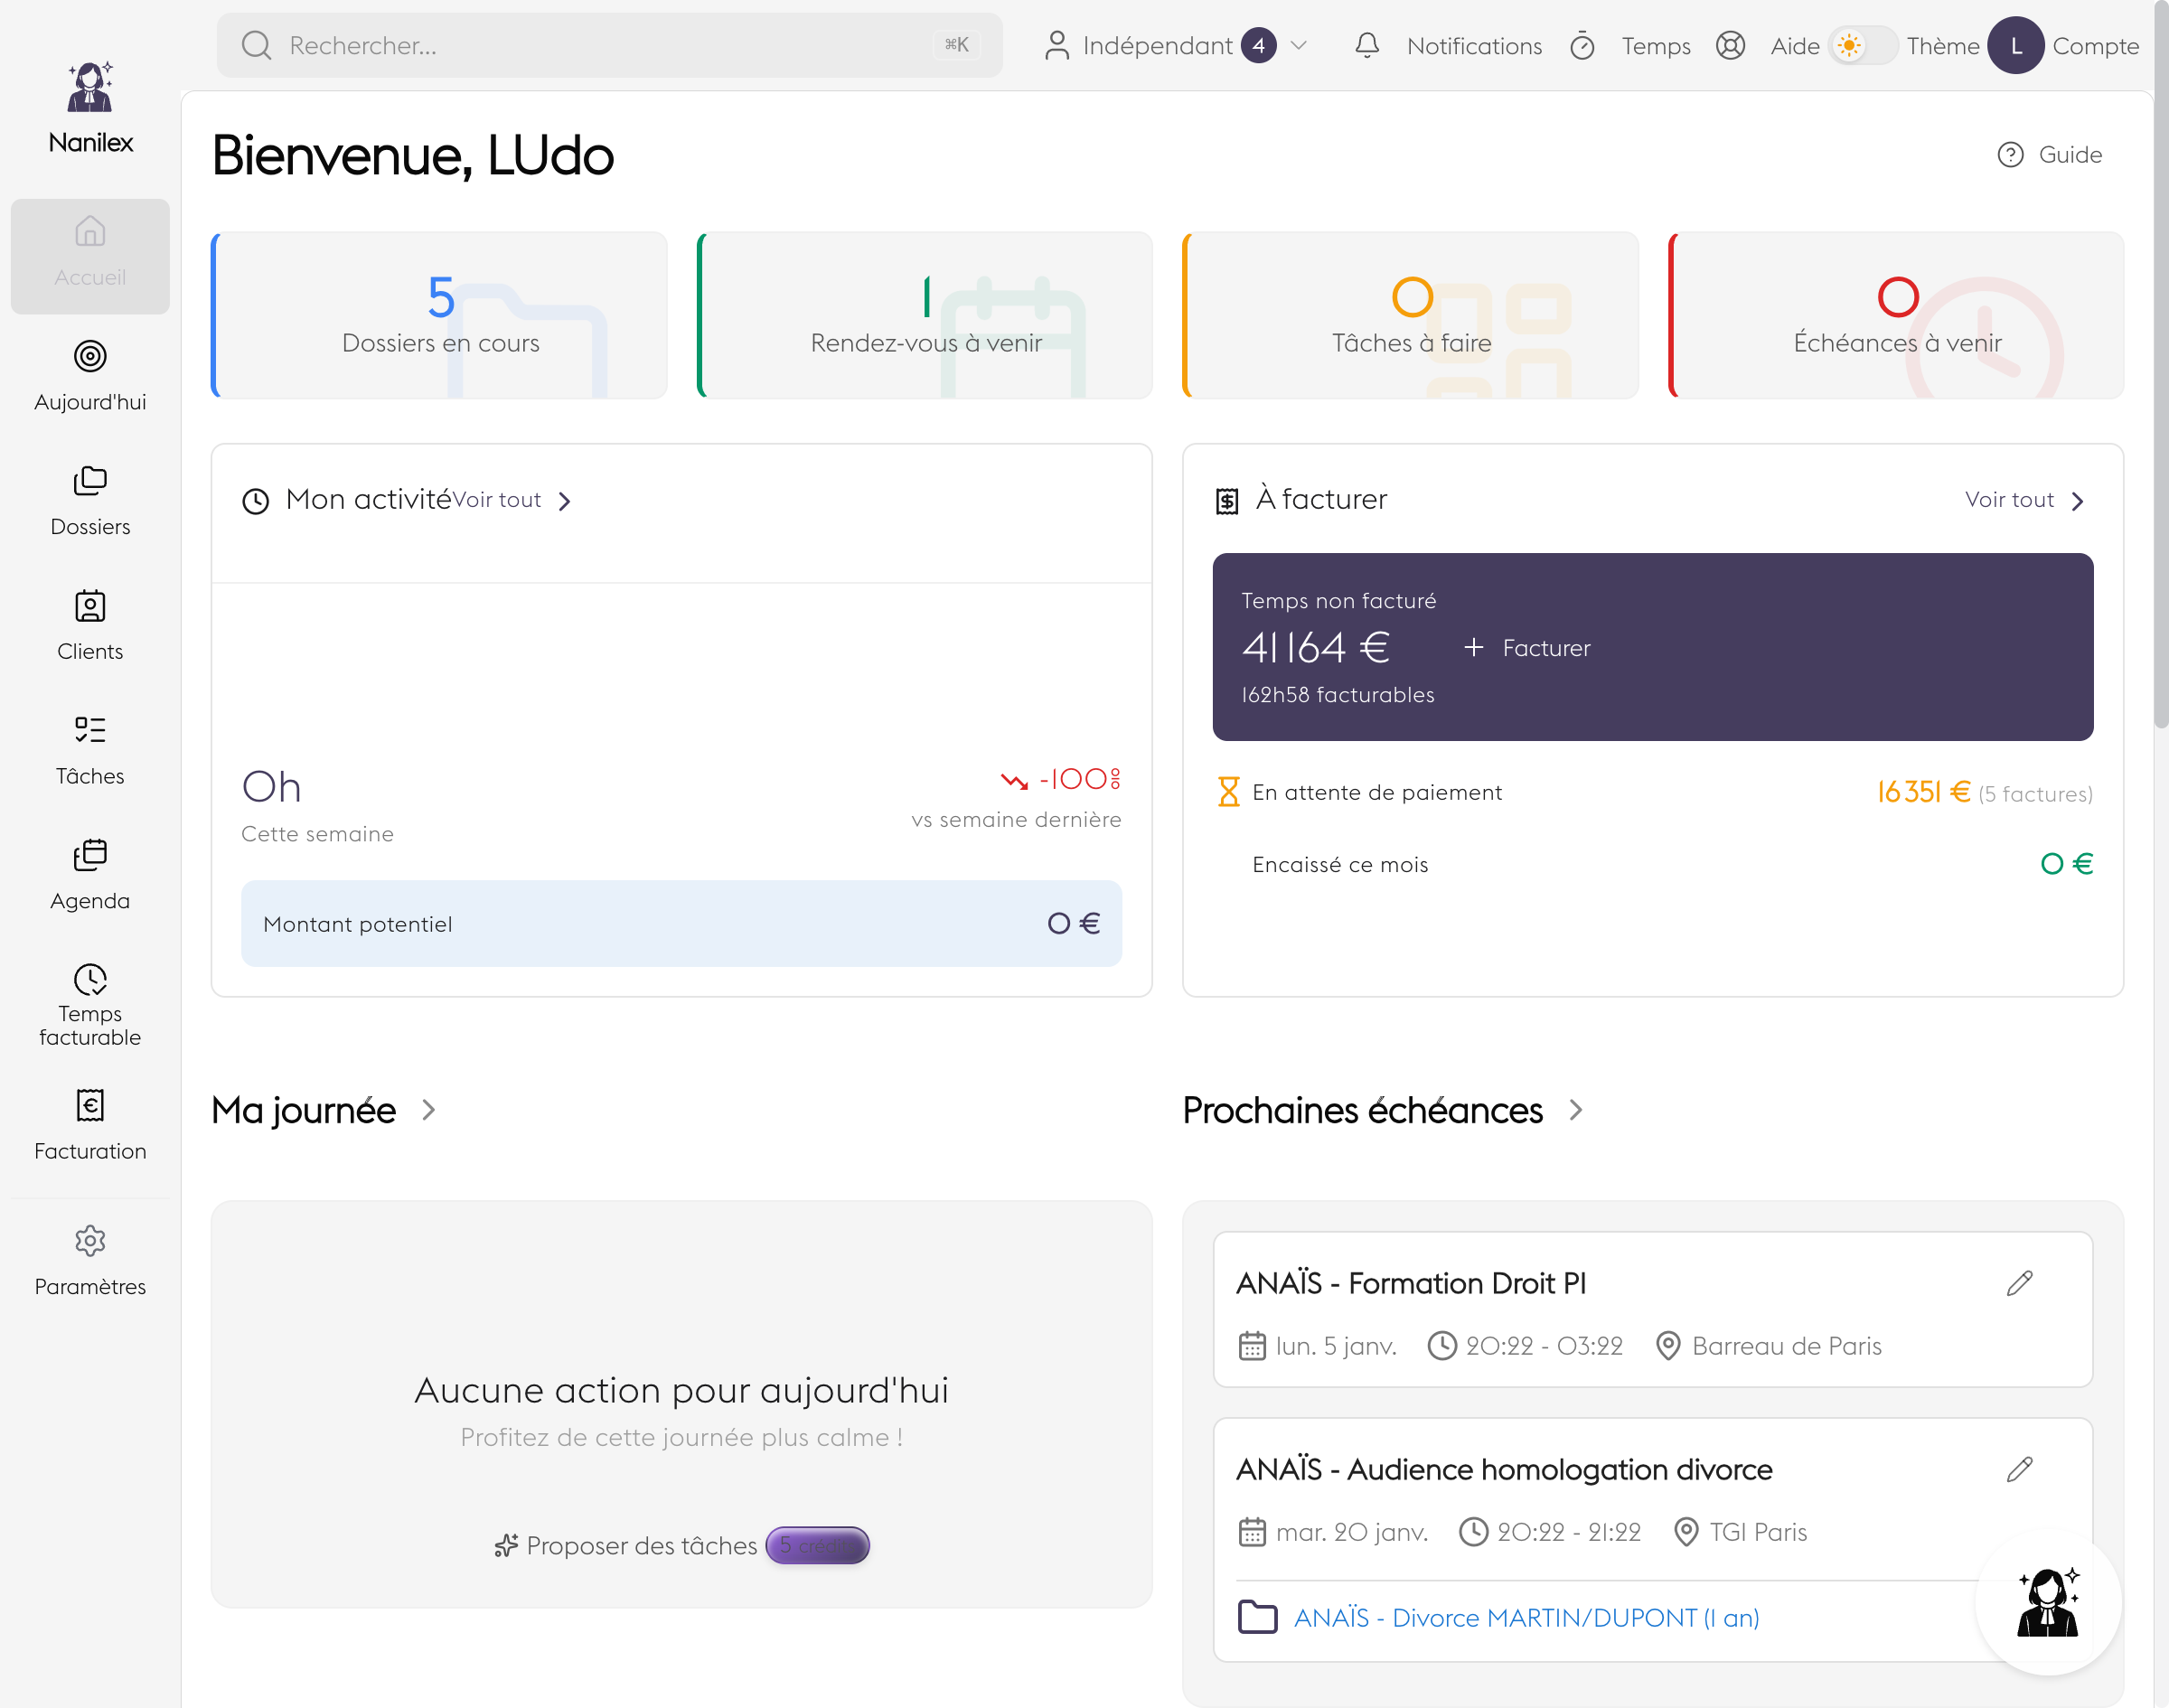Open the Nanilex assistant chat bubble

click(x=2047, y=1601)
